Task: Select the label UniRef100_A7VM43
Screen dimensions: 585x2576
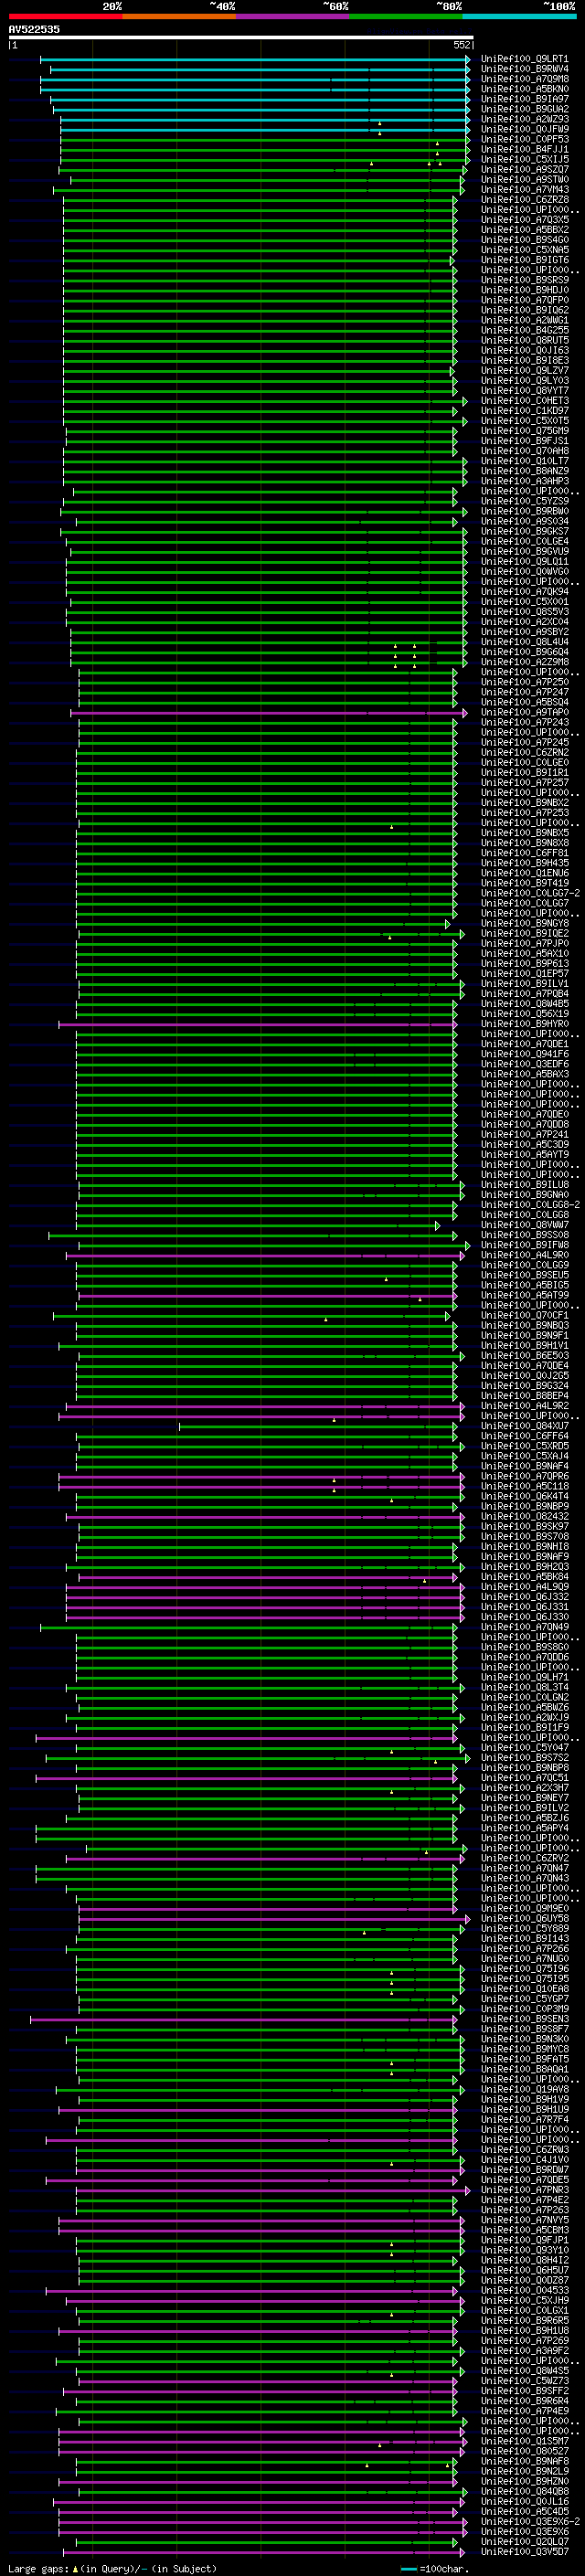Action: (524, 189)
